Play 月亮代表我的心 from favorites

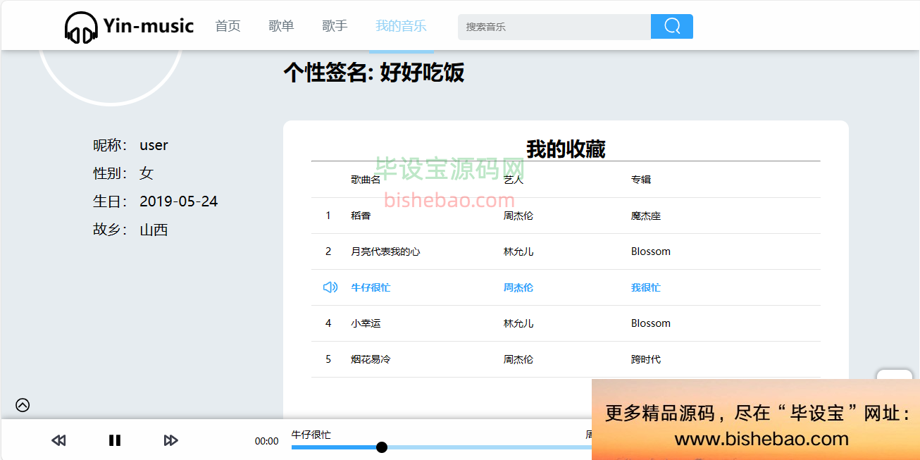pos(385,251)
